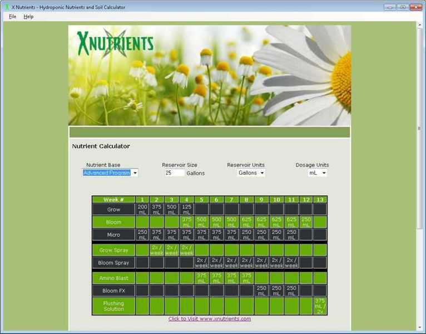Viewport: 426px width, 334px height.
Task: Open the Help menu
Action: tap(28, 17)
